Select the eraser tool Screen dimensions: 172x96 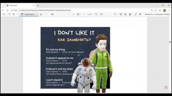pos(41,14)
